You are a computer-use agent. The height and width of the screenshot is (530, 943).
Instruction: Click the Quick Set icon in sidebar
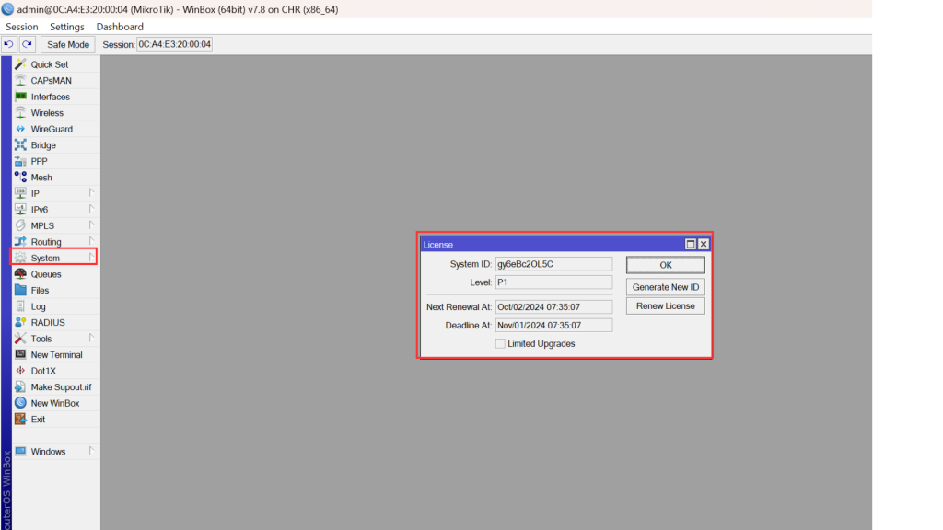click(20, 64)
